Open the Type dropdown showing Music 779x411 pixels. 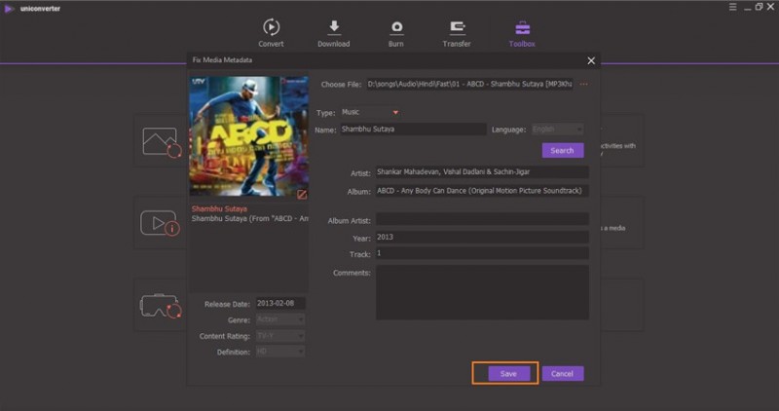[370, 112]
